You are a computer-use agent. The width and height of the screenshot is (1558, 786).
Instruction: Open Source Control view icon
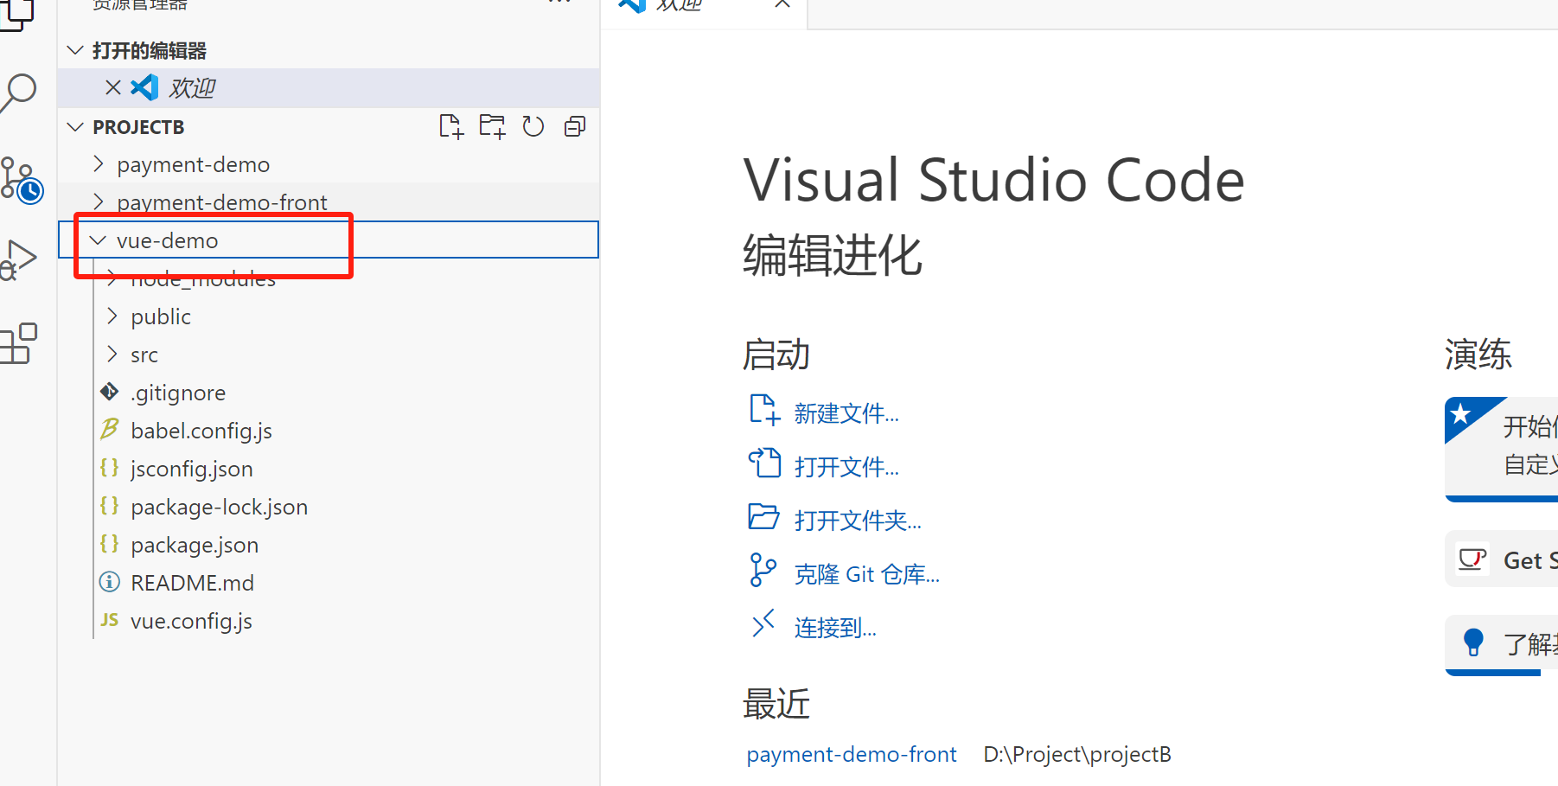point(21,180)
